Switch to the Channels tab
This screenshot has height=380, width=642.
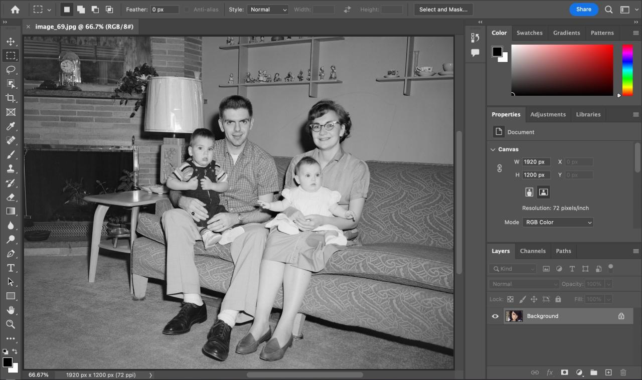[x=533, y=251]
